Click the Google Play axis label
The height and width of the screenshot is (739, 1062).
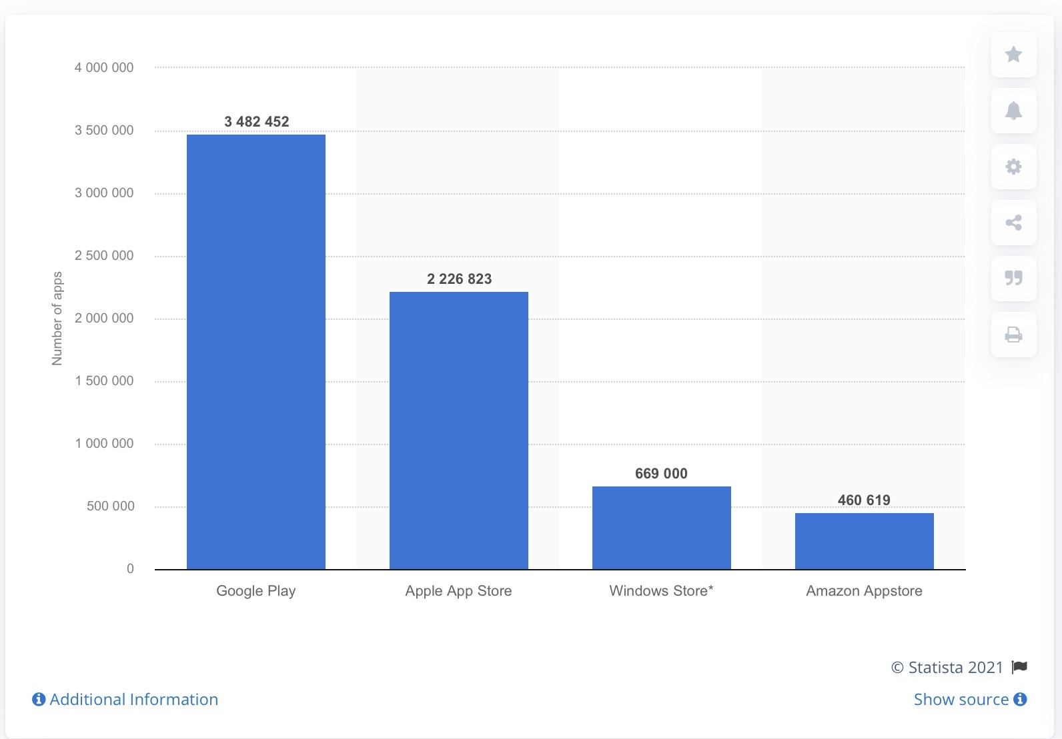pyautogui.click(x=256, y=591)
